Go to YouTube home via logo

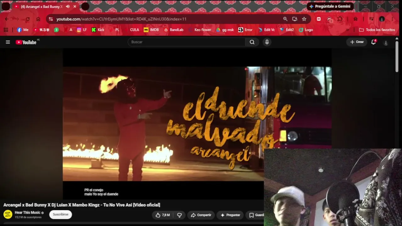(26, 42)
